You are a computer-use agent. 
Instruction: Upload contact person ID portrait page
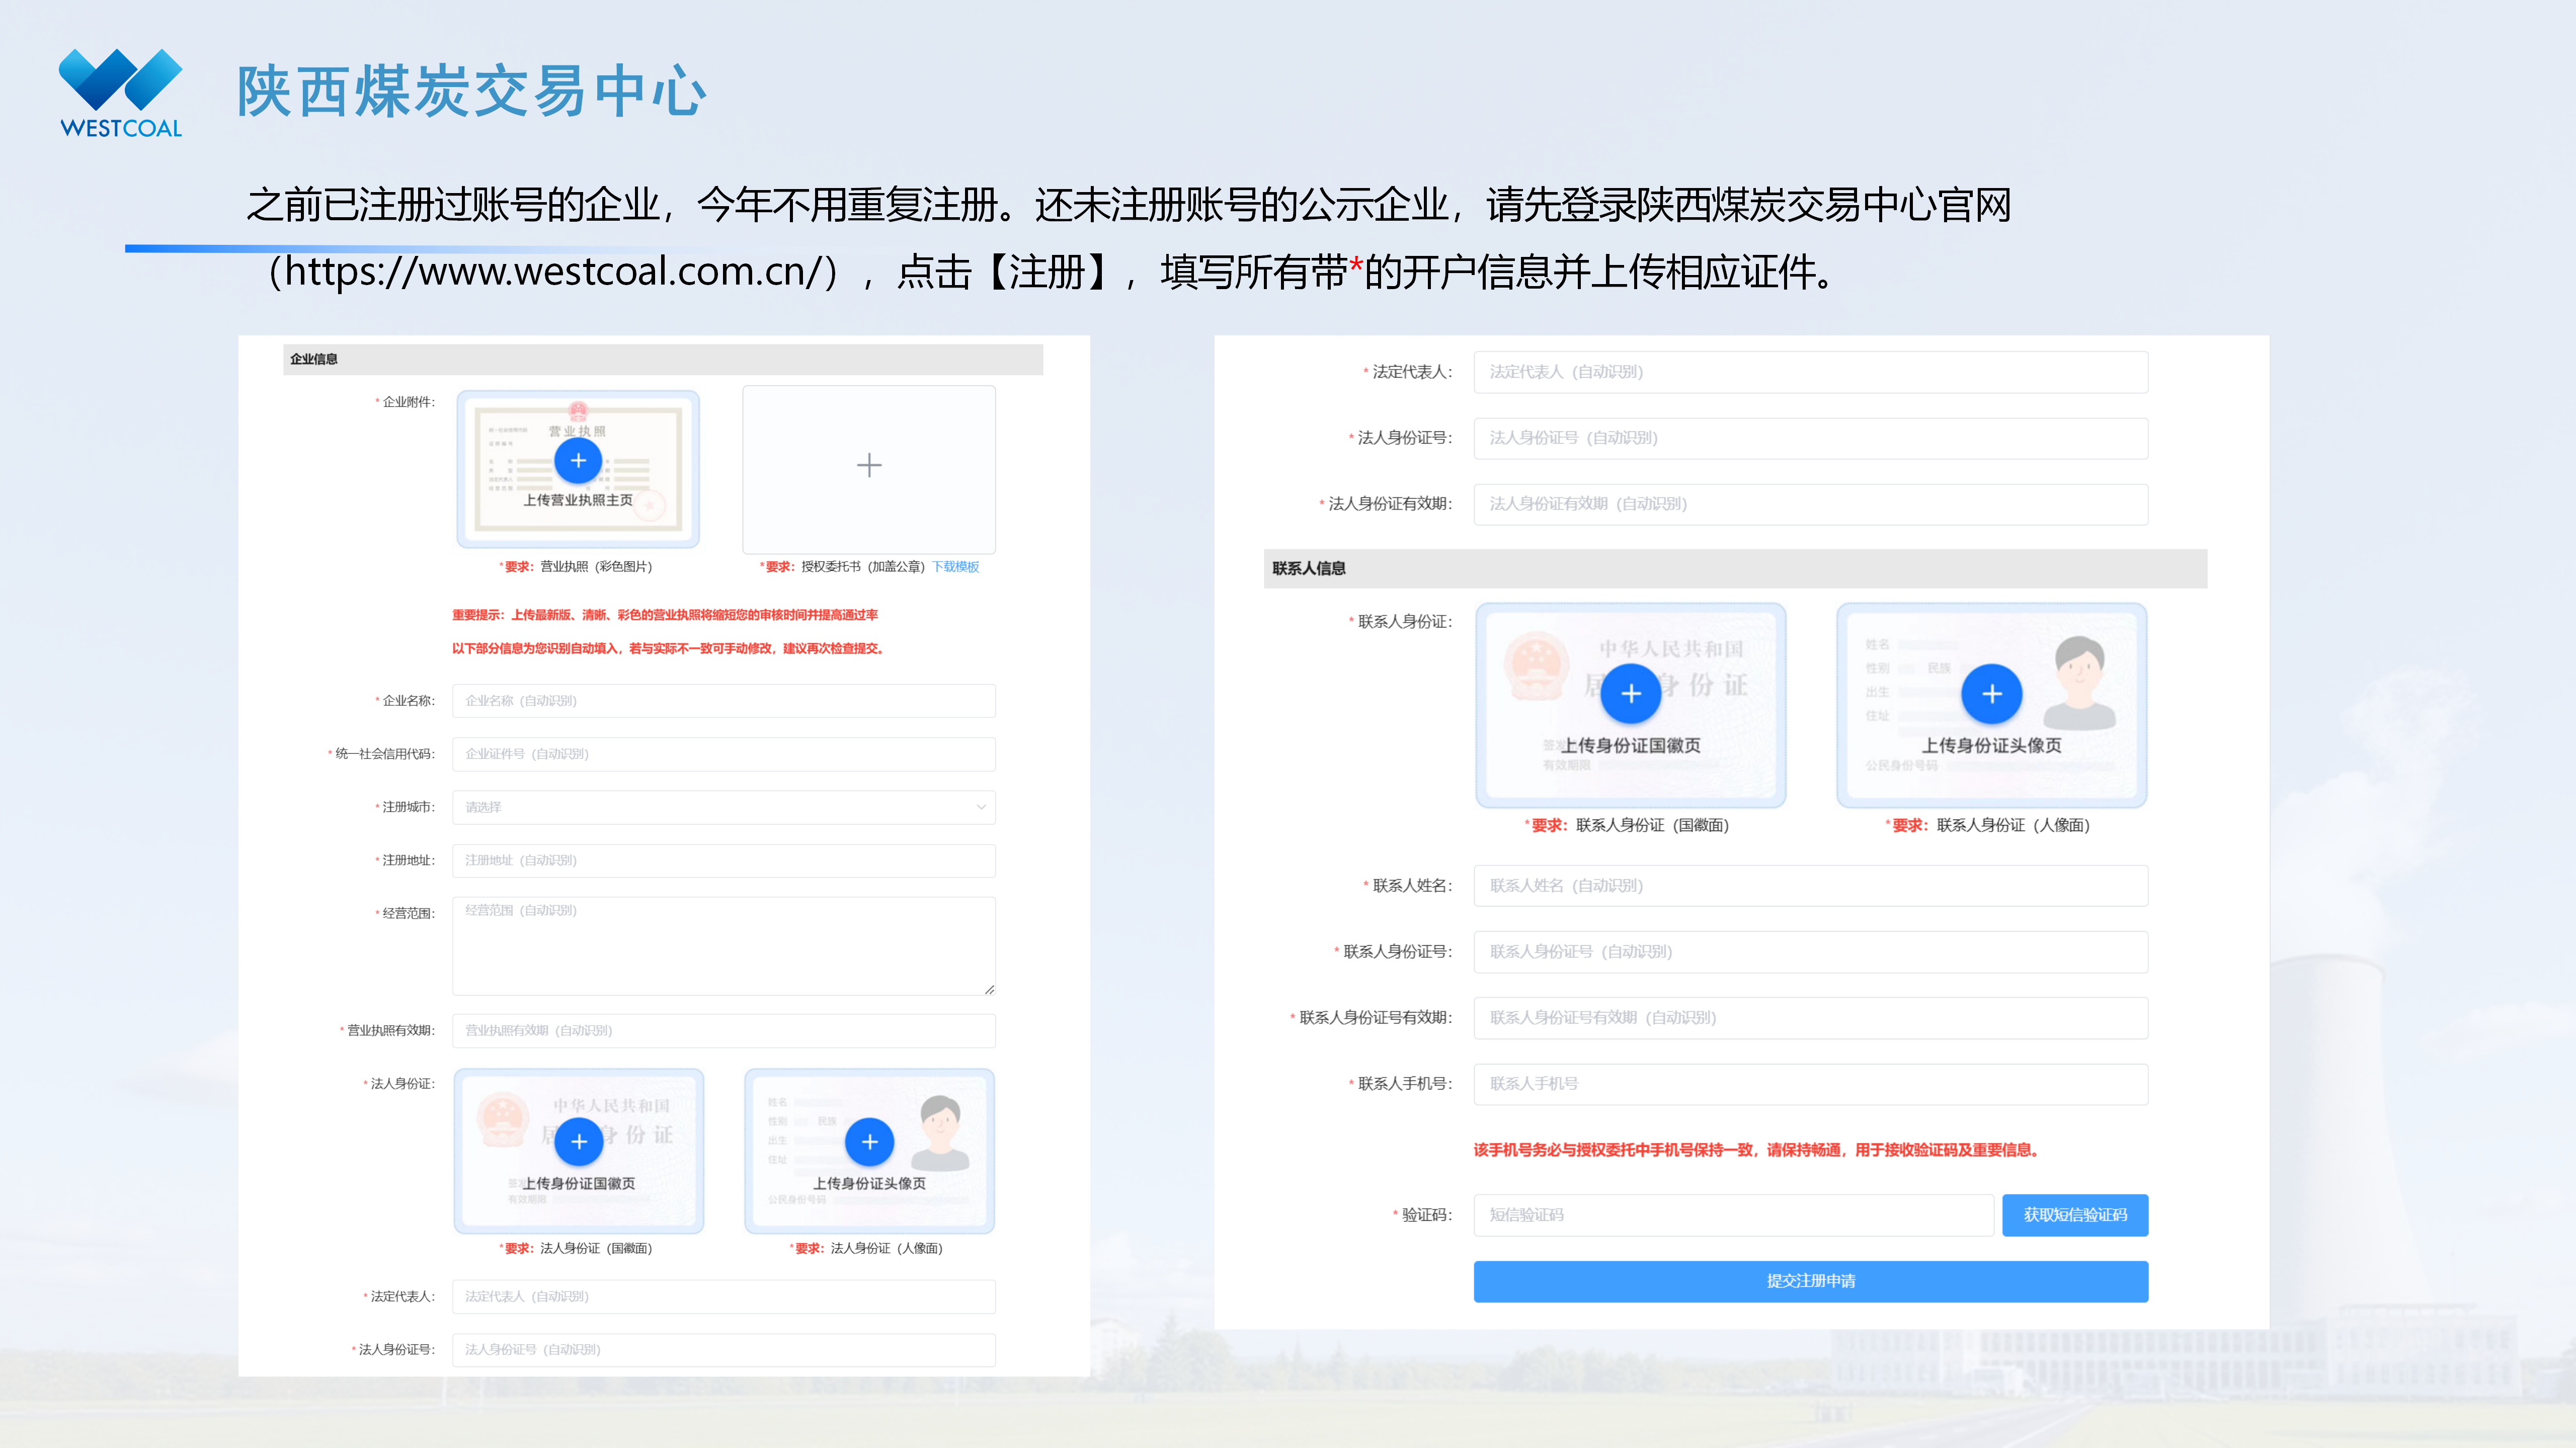(1991, 693)
